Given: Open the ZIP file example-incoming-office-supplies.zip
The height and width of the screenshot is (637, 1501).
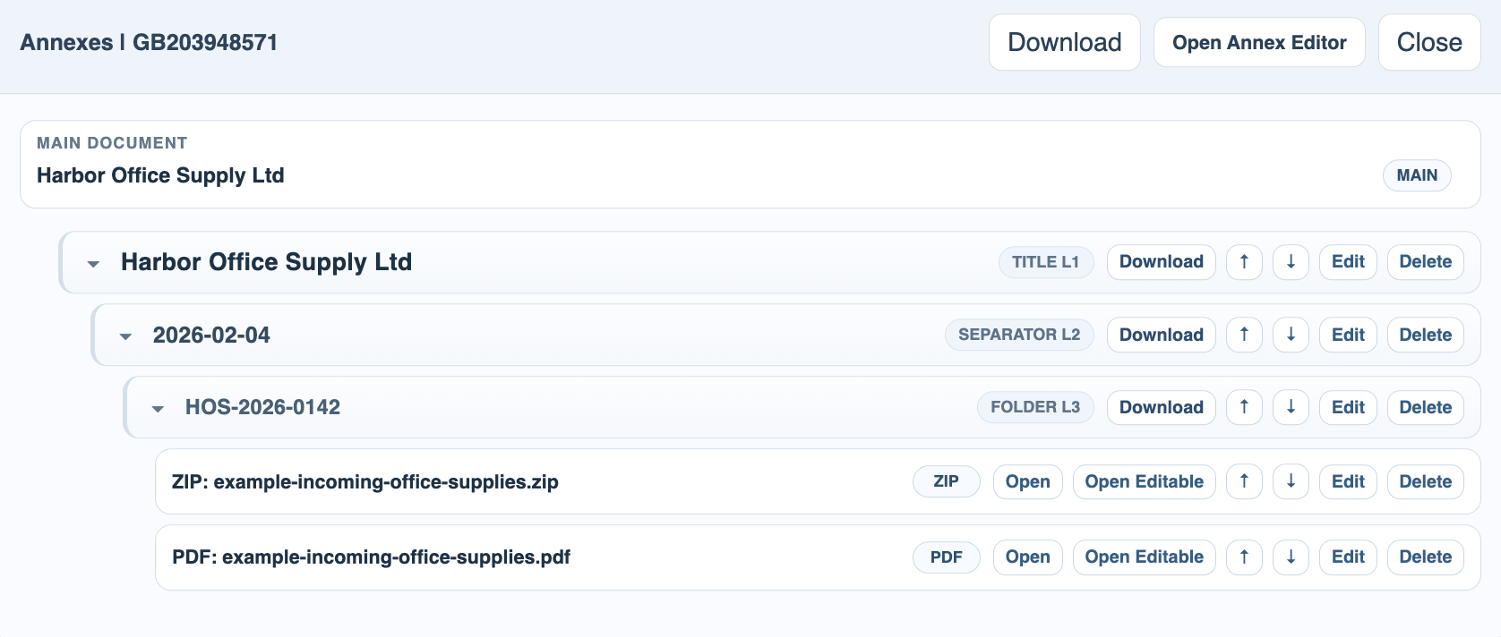Looking at the screenshot, I should (1028, 481).
